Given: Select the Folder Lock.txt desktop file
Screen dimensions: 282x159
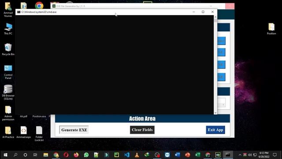Looking at the screenshot, I should pyautogui.click(x=39, y=134).
